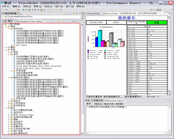Switch to the 响应内容 tab
This screenshot has height=139, width=174.
[x=109, y=104]
